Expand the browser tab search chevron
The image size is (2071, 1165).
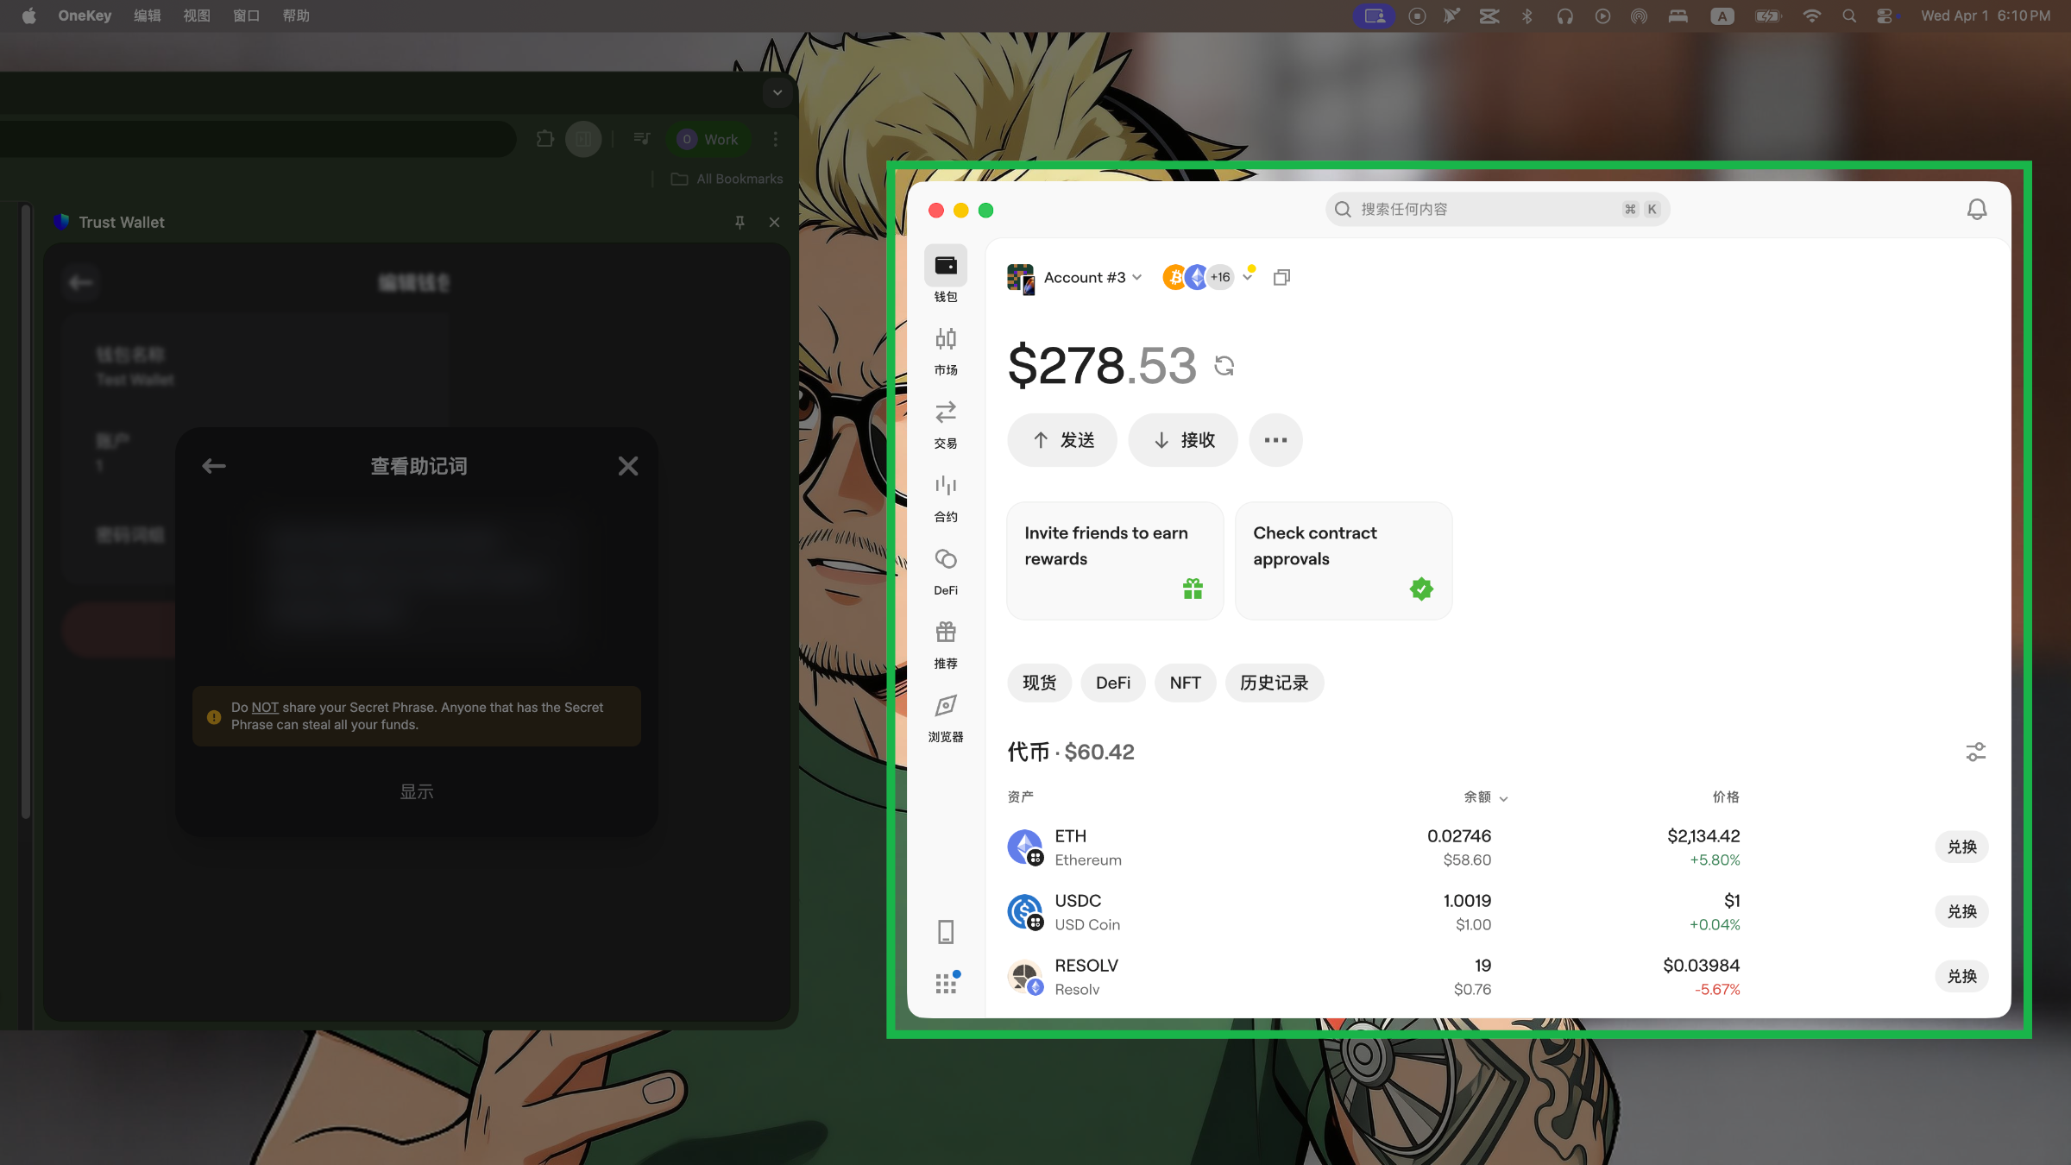pos(777,92)
